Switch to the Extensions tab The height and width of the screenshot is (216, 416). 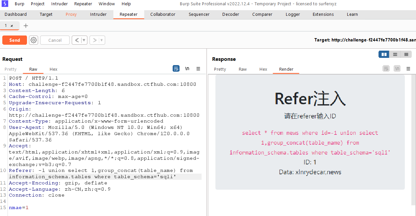323,14
